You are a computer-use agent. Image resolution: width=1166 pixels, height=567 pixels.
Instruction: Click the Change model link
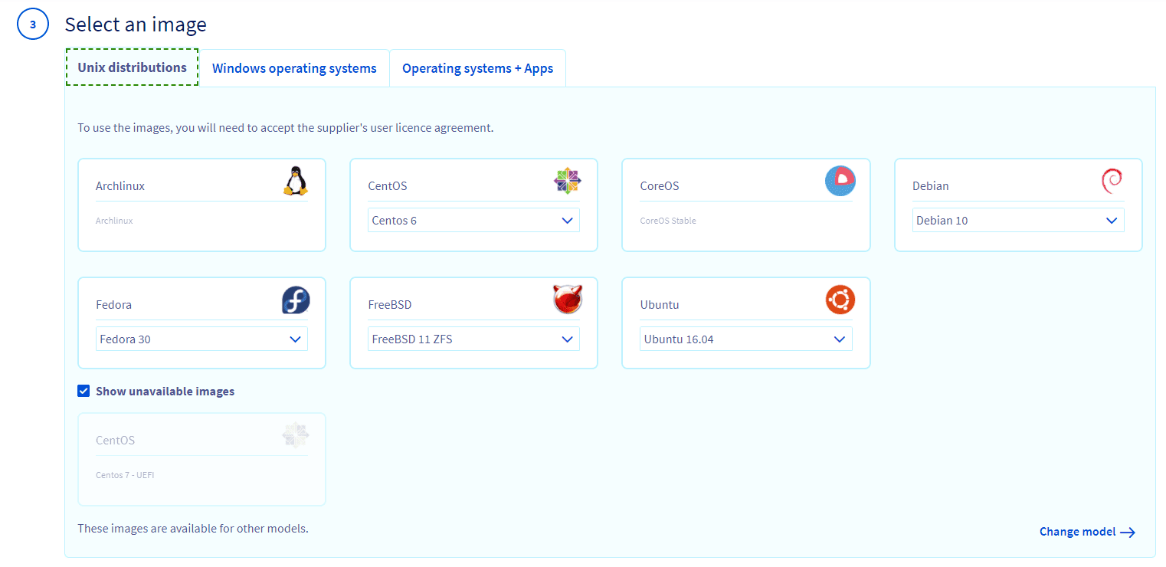[1086, 532]
